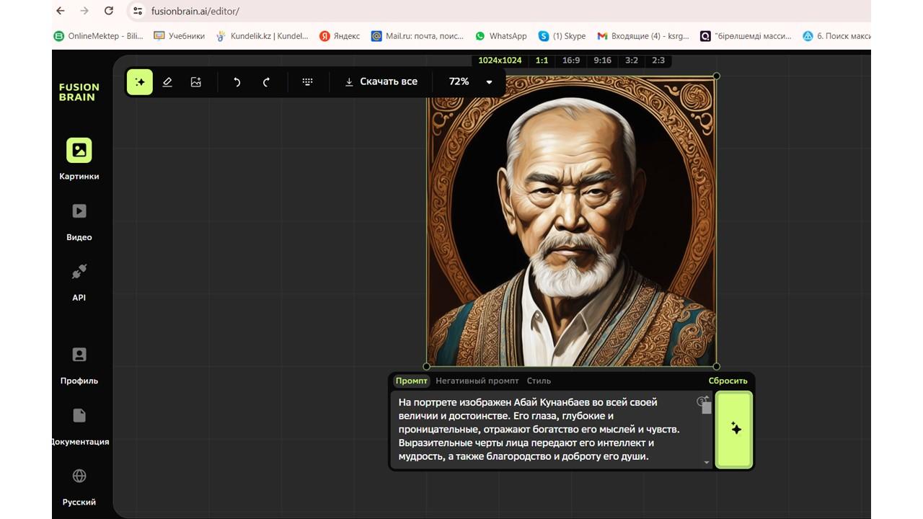
Task: Switch to the Стиль tab
Action: (x=539, y=381)
